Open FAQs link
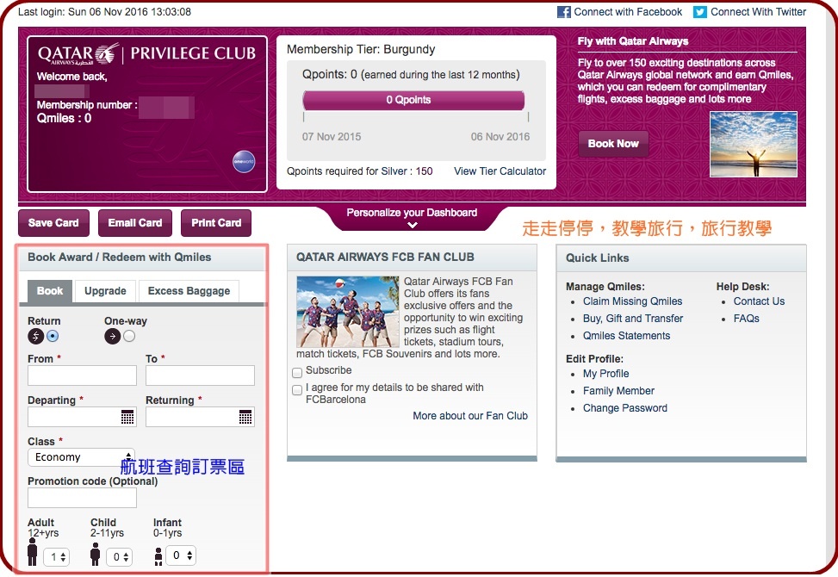 click(746, 319)
